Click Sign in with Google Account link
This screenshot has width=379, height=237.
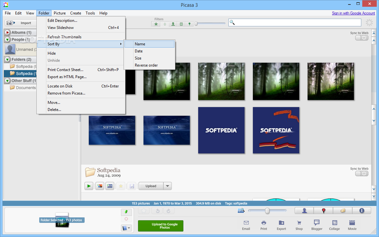(353, 13)
